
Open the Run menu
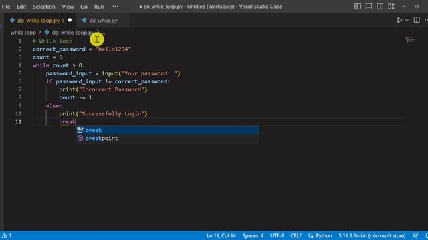(x=99, y=7)
